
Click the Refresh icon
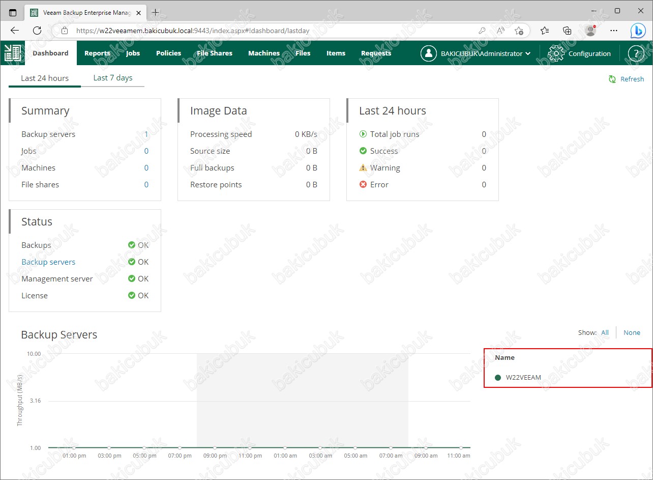tap(613, 79)
